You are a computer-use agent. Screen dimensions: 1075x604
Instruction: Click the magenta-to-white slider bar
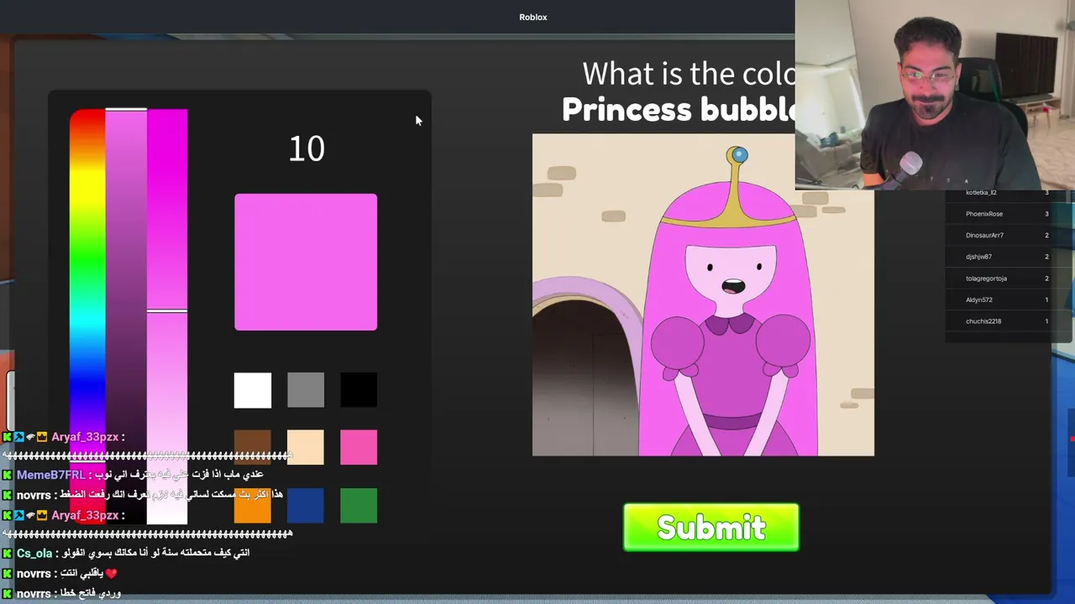tap(167, 316)
